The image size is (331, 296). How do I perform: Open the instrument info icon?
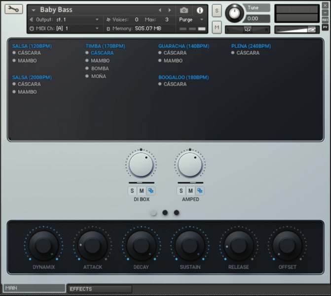[200, 10]
